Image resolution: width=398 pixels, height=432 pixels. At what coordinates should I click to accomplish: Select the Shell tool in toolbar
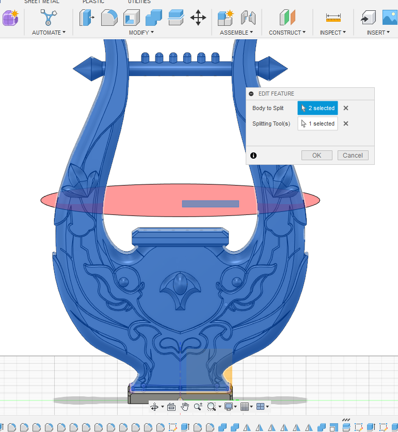pyautogui.click(x=131, y=18)
